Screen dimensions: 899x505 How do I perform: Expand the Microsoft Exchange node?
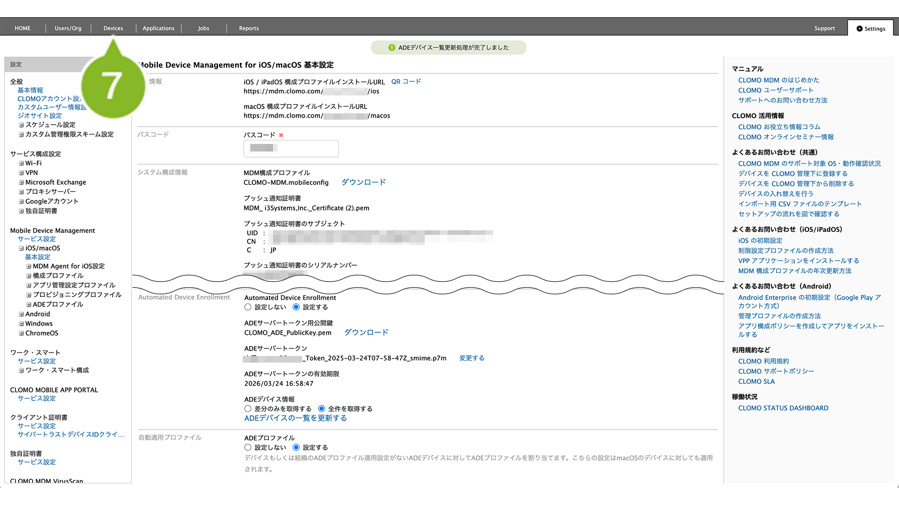pyautogui.click(x=21, y=182)
